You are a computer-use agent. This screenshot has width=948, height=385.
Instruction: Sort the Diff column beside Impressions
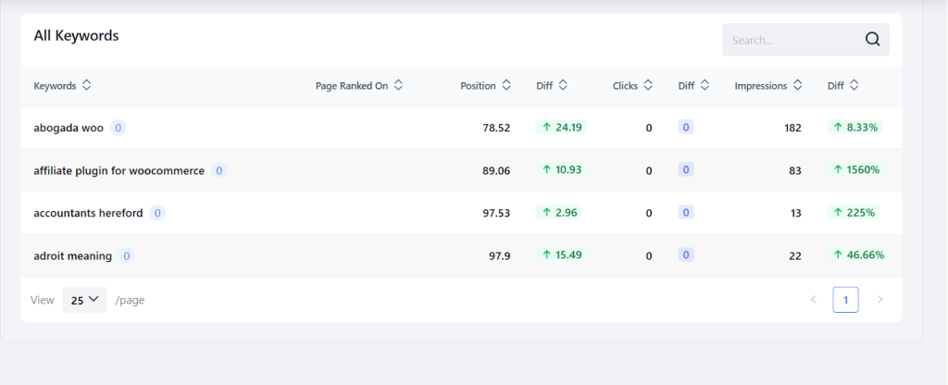[x=854, y=85]
